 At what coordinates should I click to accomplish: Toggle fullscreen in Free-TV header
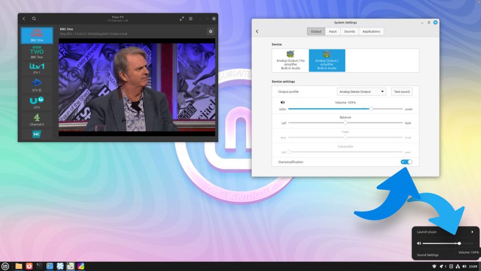pyautogui.click(x=182, y=19)
